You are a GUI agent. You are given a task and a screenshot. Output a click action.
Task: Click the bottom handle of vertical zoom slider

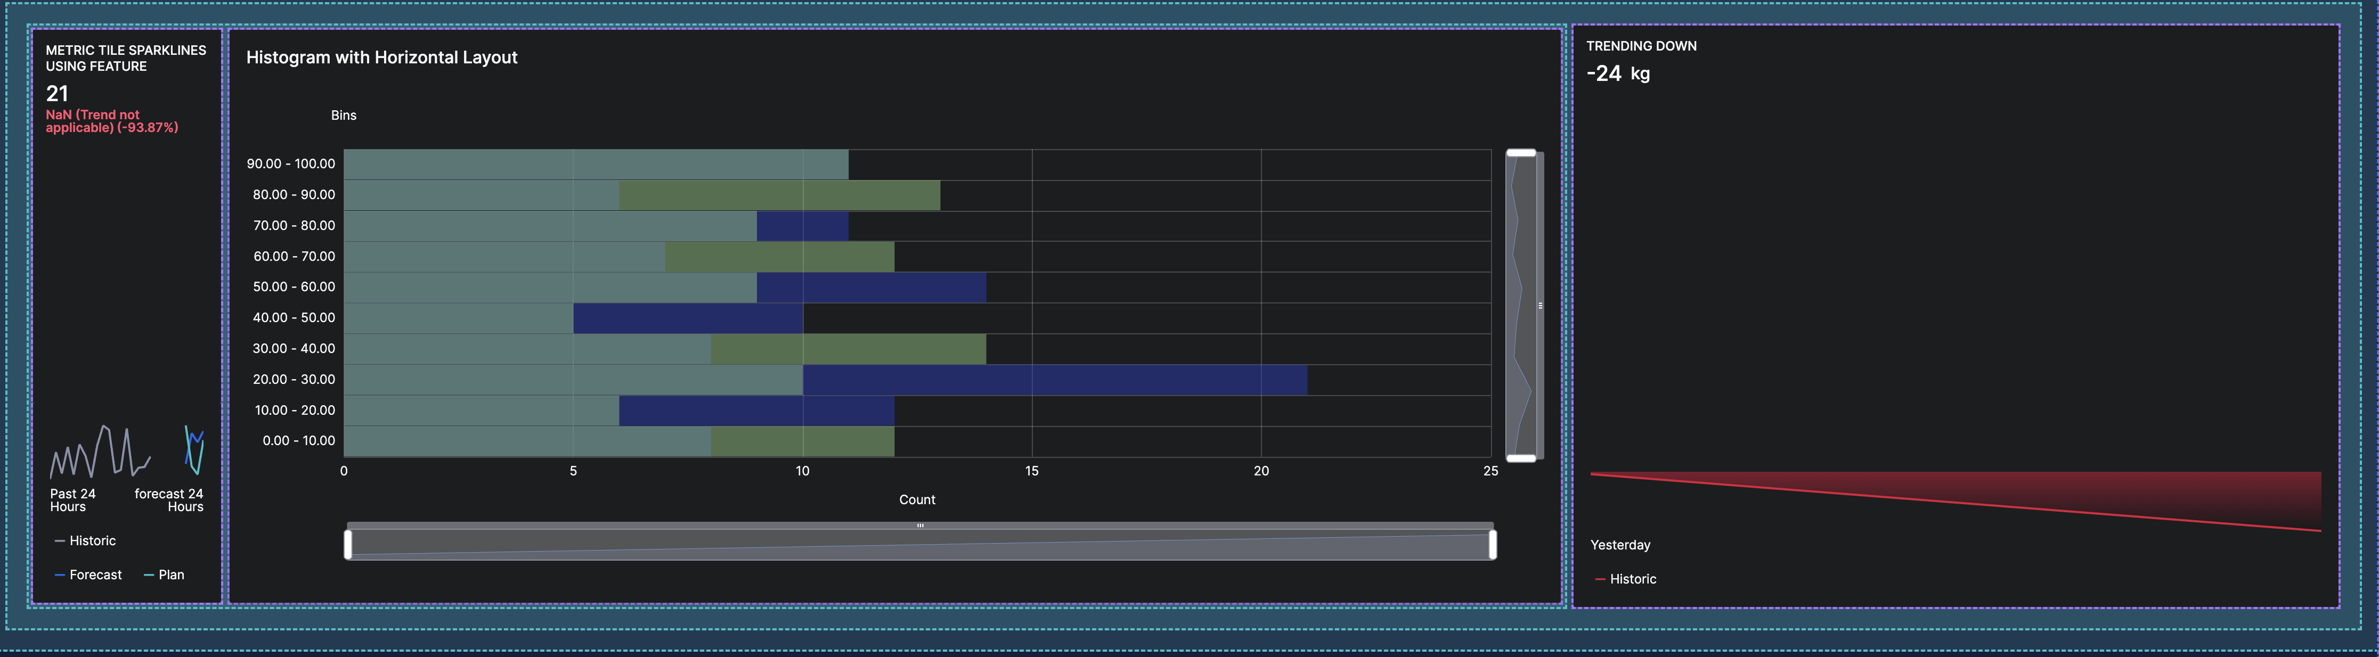pyautogui.click(x=1520, y=458)
